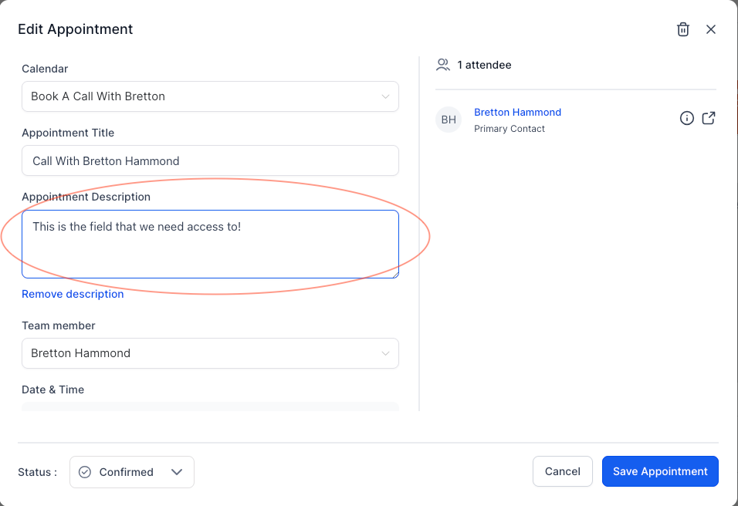This screenshot has width=738, height=506.
Task: Close the Edit Appointment dialog
Action: click(x=711, y=29)
